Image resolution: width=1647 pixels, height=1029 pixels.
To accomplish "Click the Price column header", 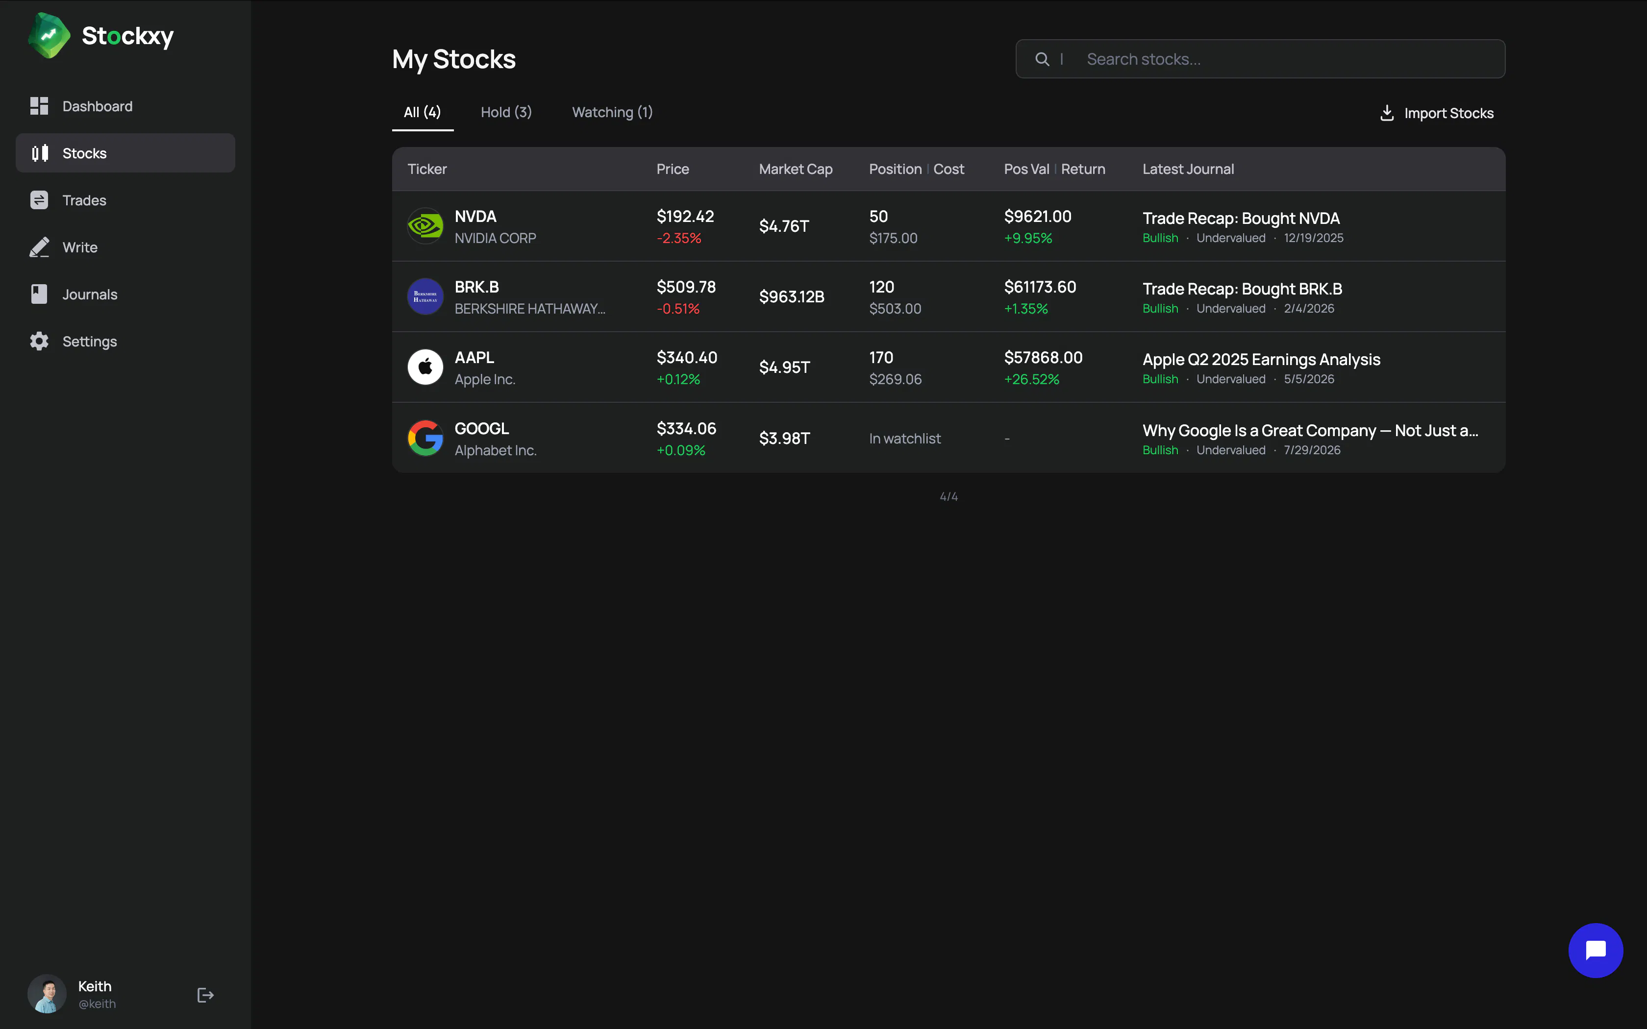I will [673, 169].
